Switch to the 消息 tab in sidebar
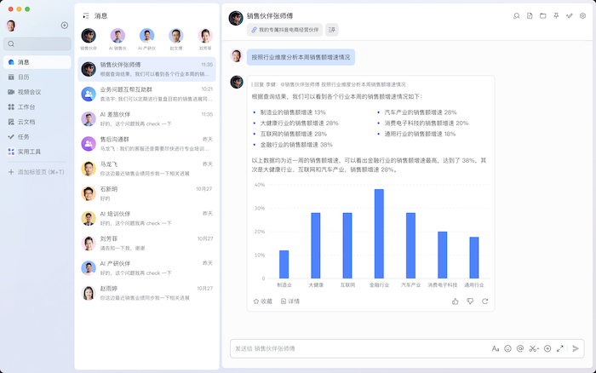The image size is (596, 373). 37,62
